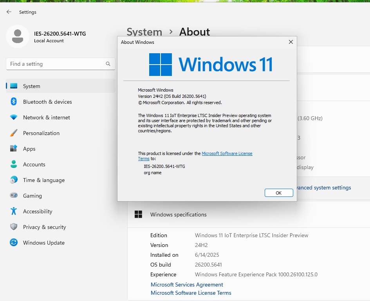The image size is (370, 301).
Task: Click the Windows 11 logo in dialog
Action: pos(211,65)
